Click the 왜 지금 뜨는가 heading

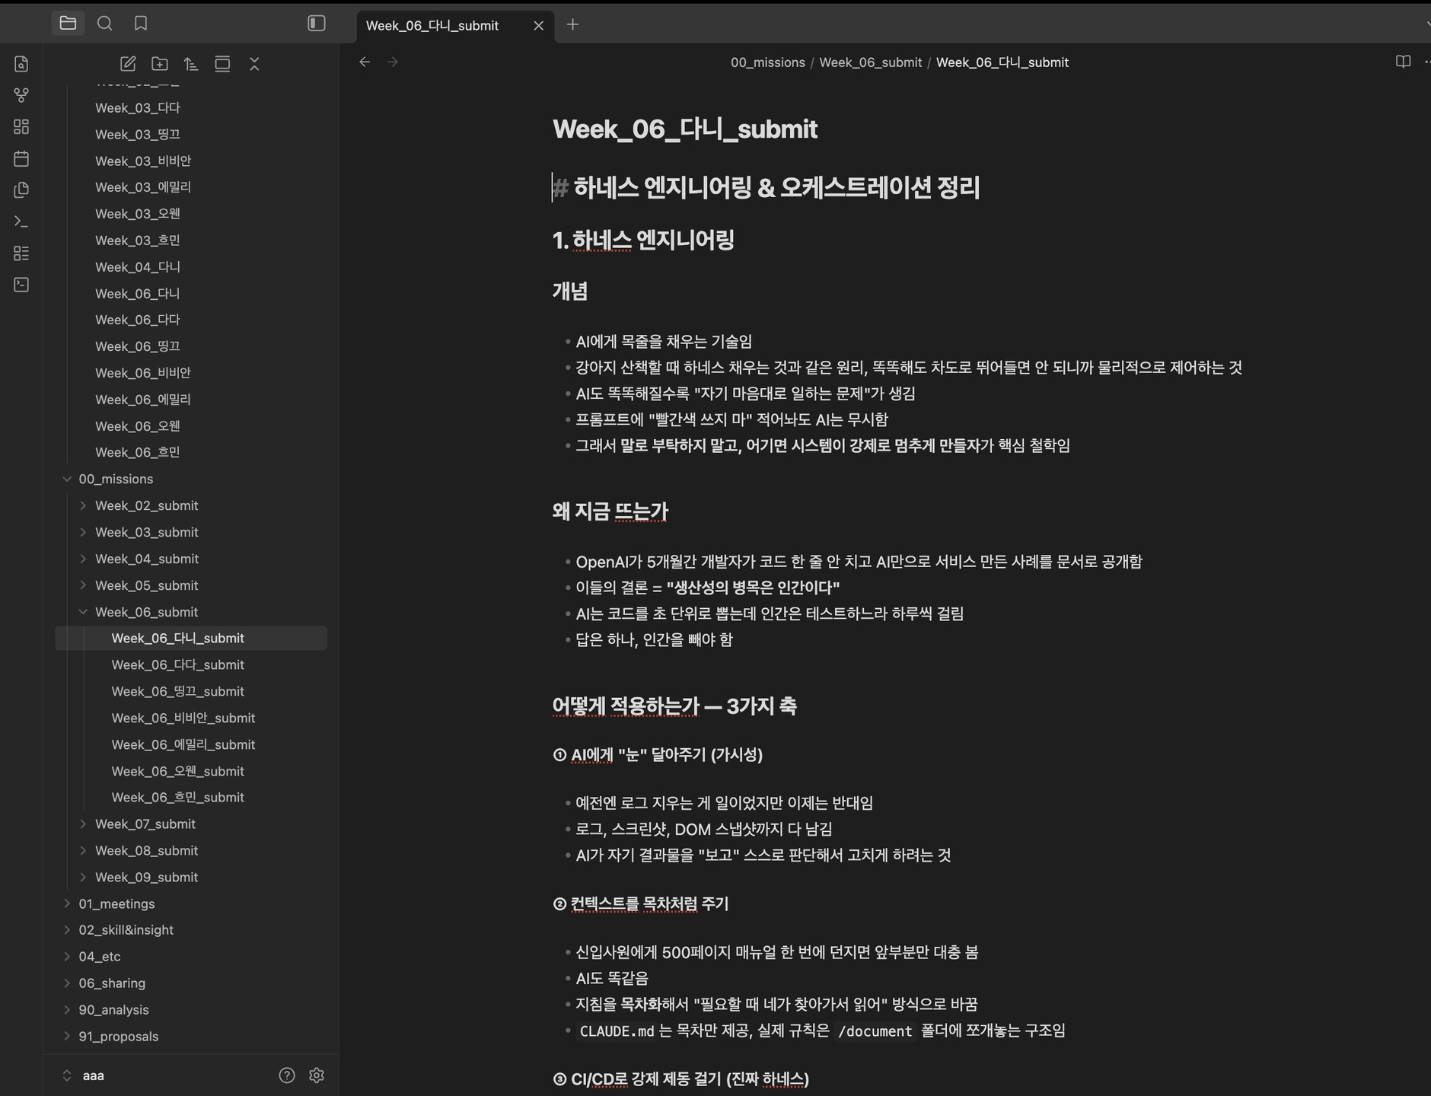pyautogui.click(x=610, y=511)
